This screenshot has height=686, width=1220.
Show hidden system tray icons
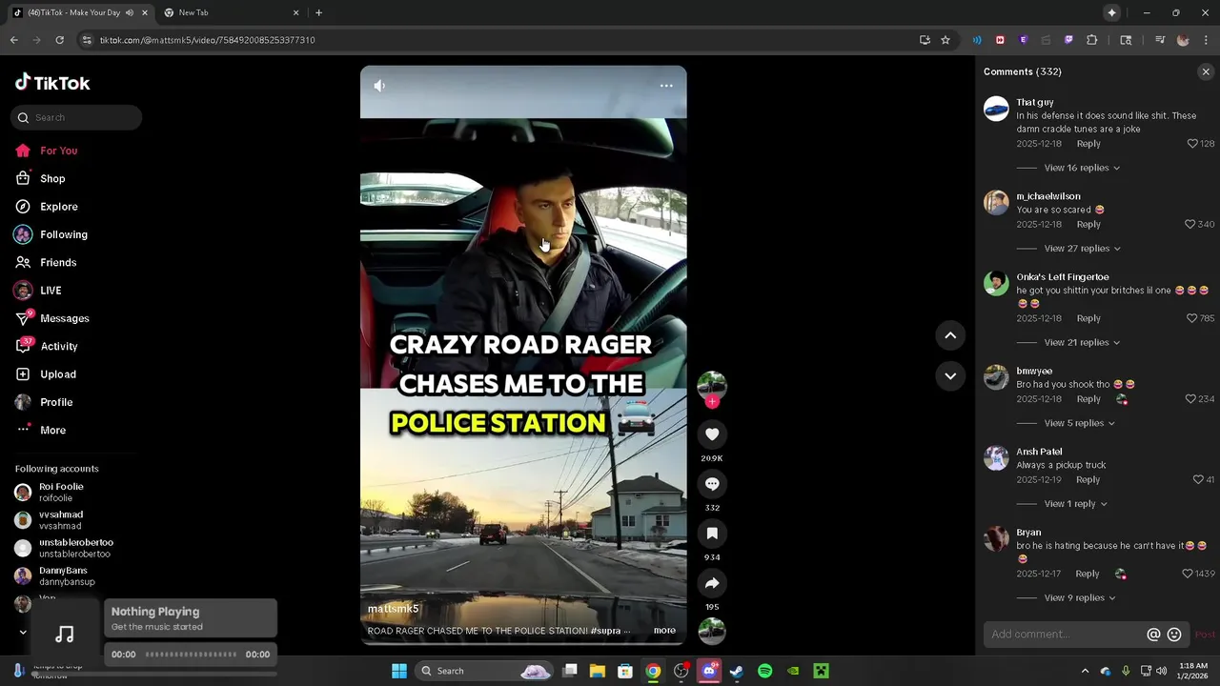coord(1085,671)
